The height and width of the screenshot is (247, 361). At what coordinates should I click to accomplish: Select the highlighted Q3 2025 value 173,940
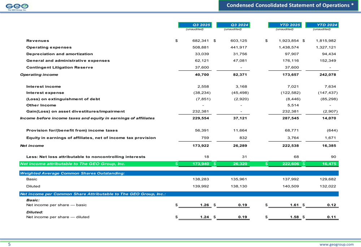(200, 164)
